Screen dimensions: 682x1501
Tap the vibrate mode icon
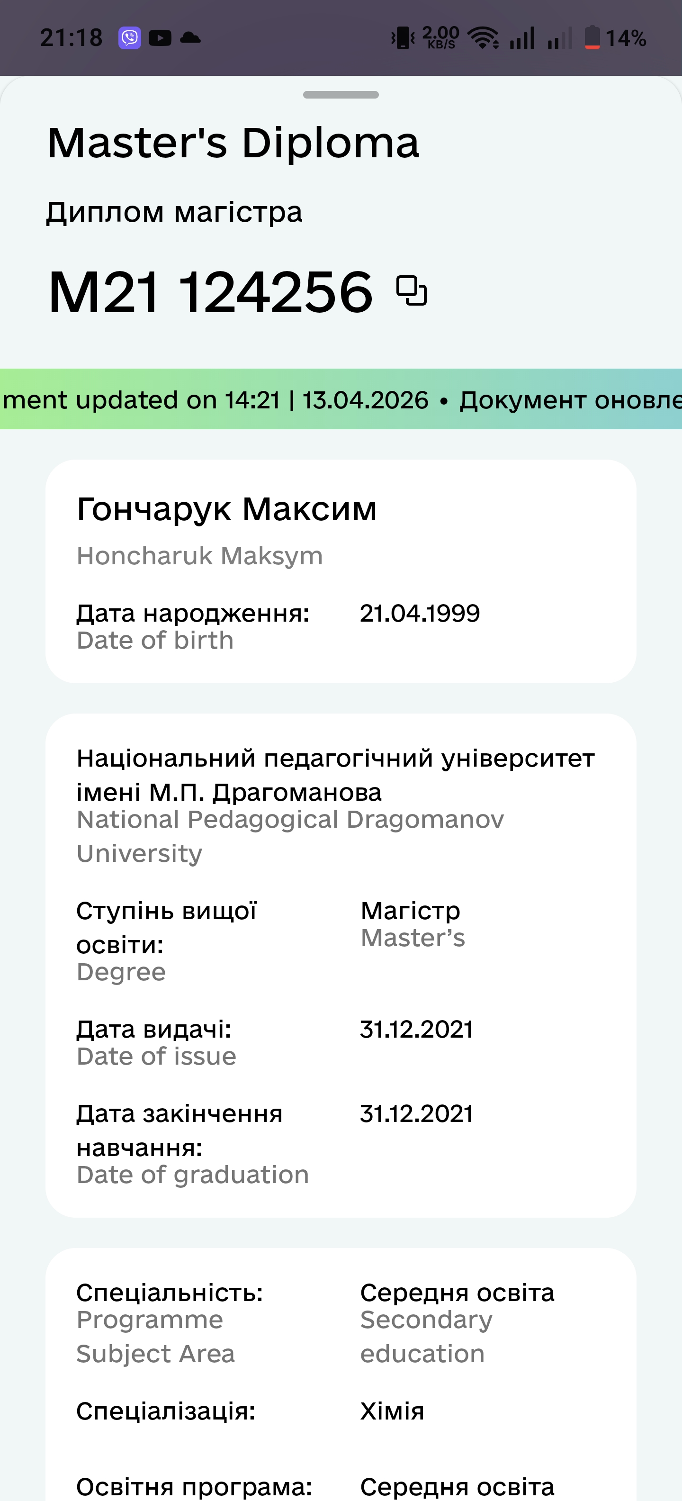pyautogui.click(x=403, y=38)
